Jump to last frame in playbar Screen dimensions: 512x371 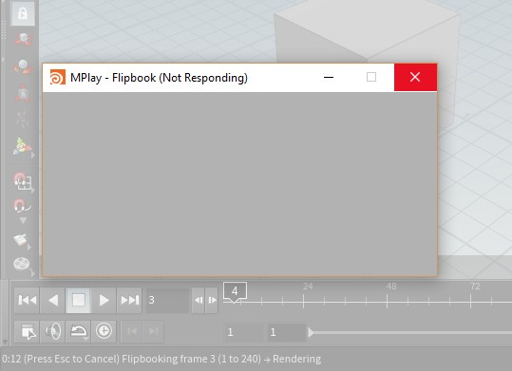click(129, 300)
